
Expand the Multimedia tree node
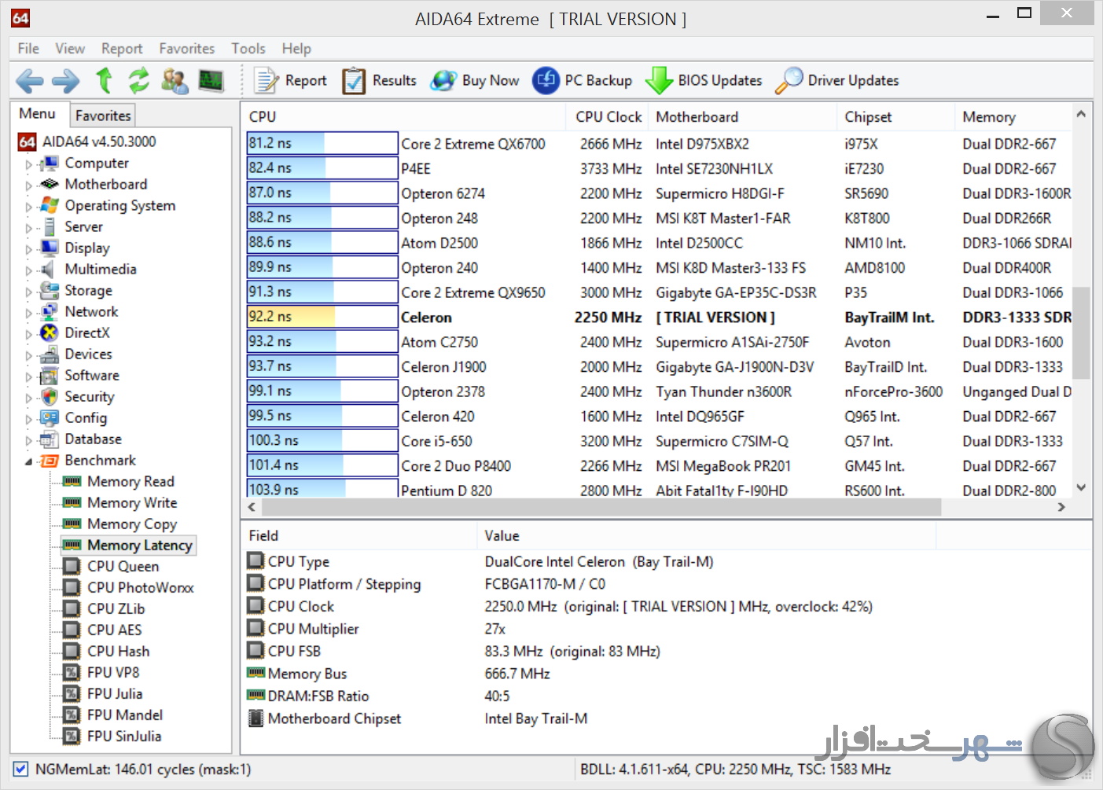click(x=29, y=270)
